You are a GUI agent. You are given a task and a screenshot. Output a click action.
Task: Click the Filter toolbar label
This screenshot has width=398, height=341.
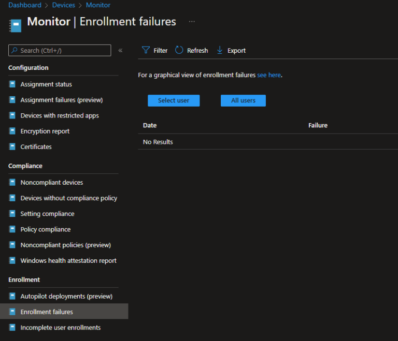coord(161,51)
